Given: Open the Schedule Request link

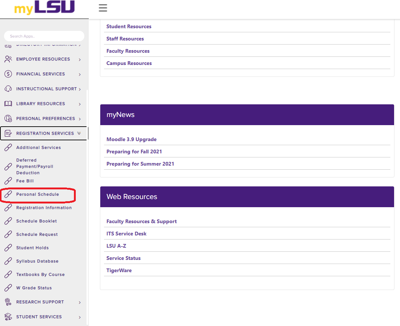Looking at the screenshot, I should (x=37, y=234).
